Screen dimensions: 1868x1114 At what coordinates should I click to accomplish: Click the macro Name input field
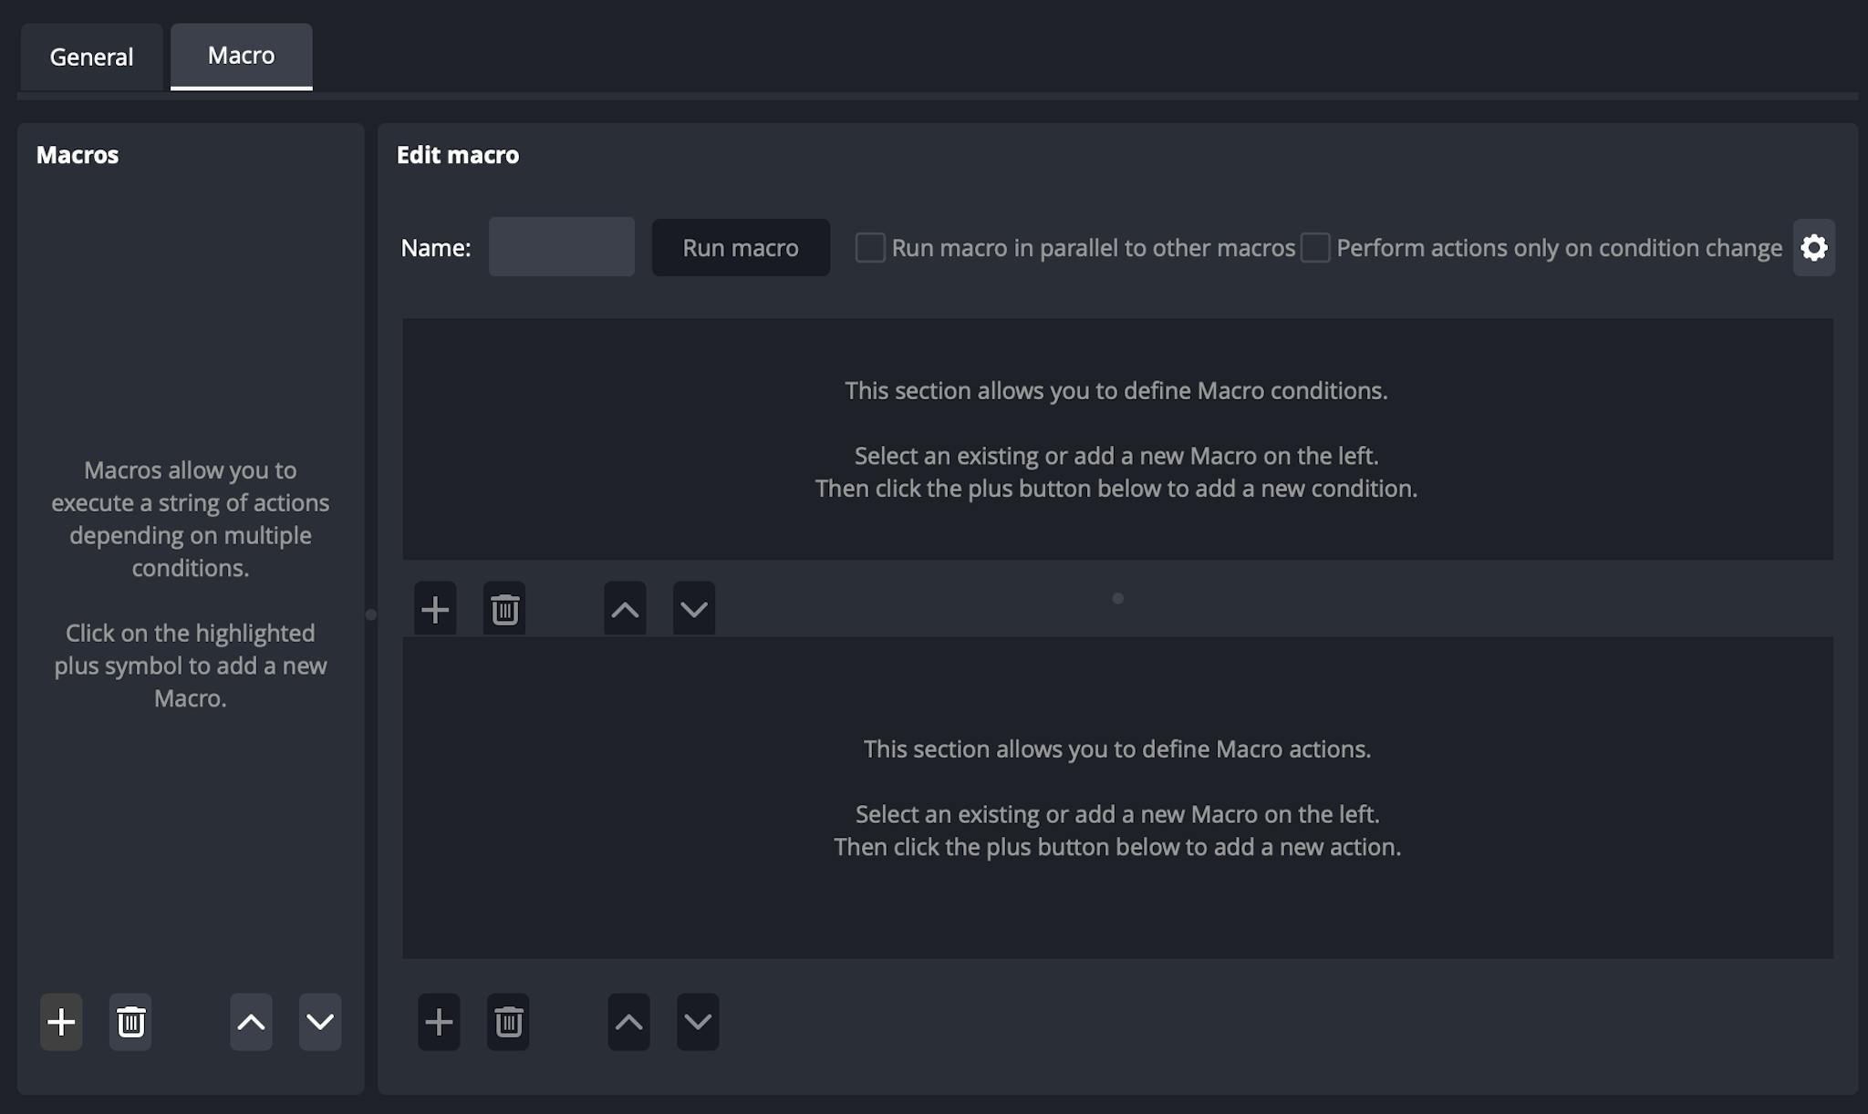561,246
